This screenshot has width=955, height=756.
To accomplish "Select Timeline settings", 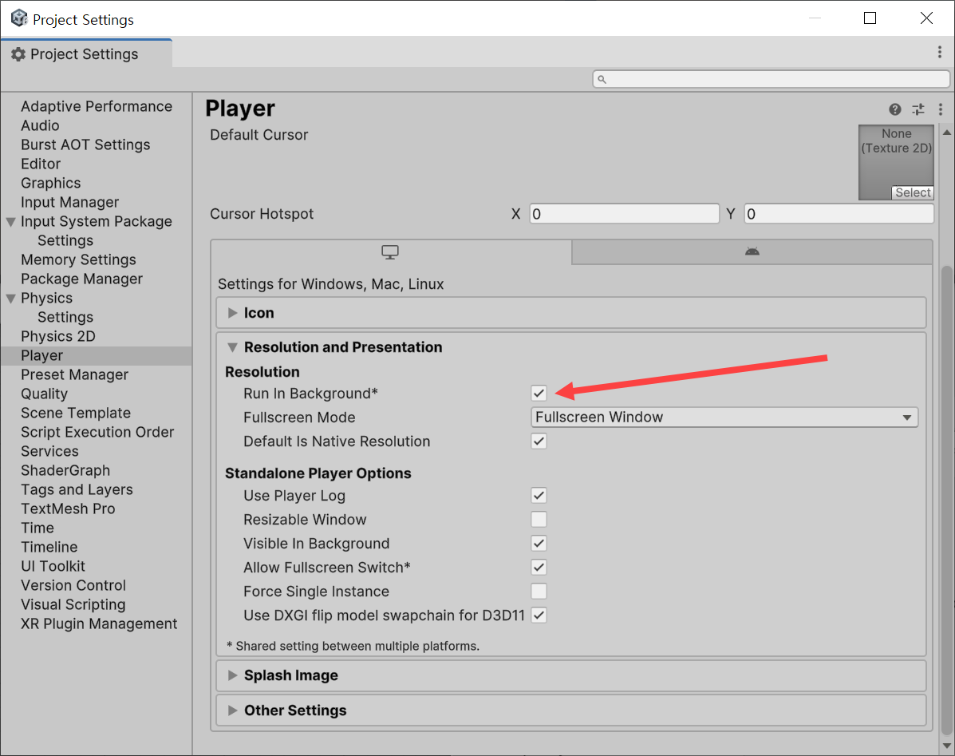I will pyautogui.click(x=49, y=548).
